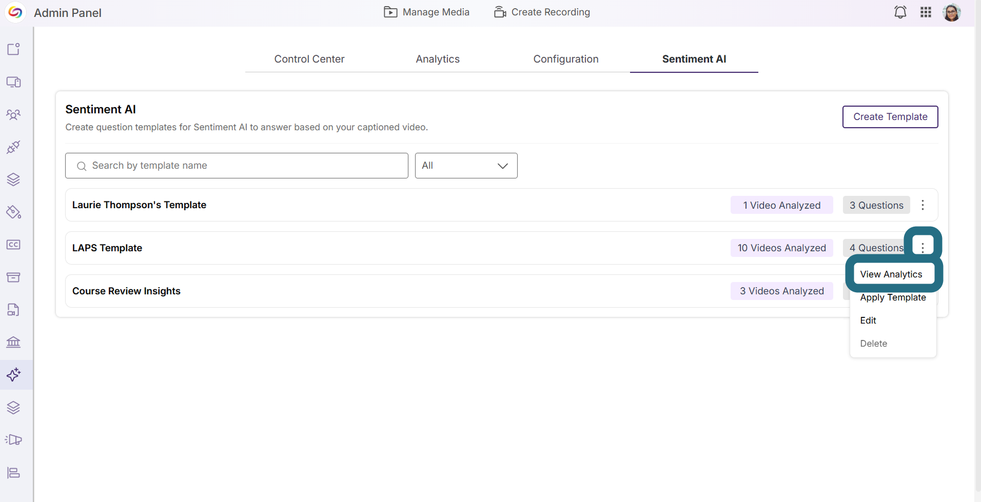Image resolution: width=981 pixels, height=502 pixels.
Task: Open the apps grid menu
Action: [926, 12]
